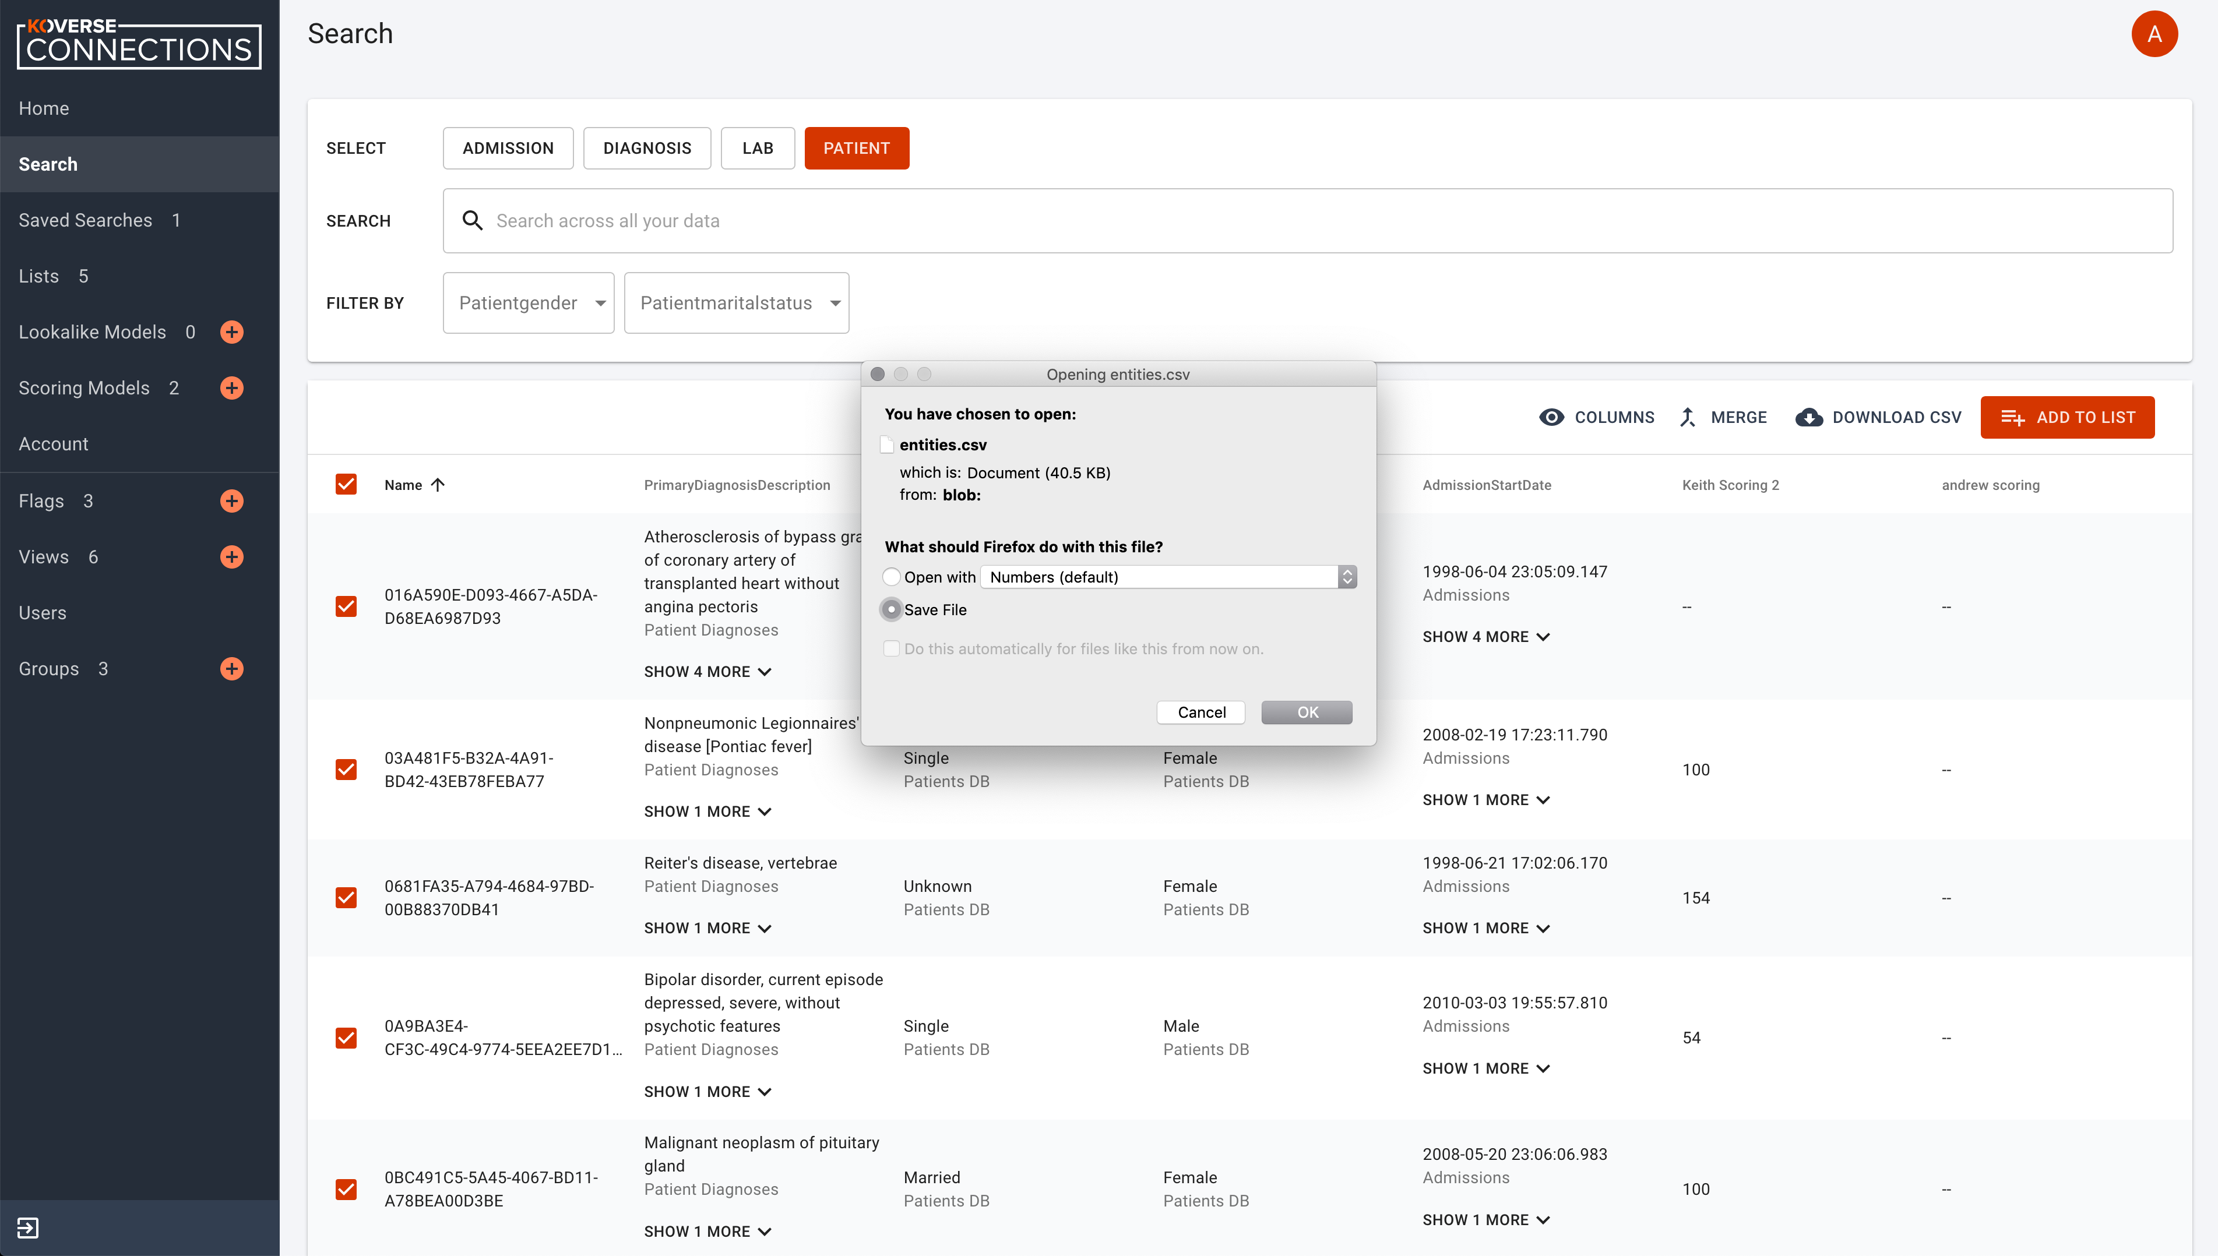This screenshot has height=1256, width=2218.
Task: Click the 'Search across all your data' field
Action: click(1308, 221)
